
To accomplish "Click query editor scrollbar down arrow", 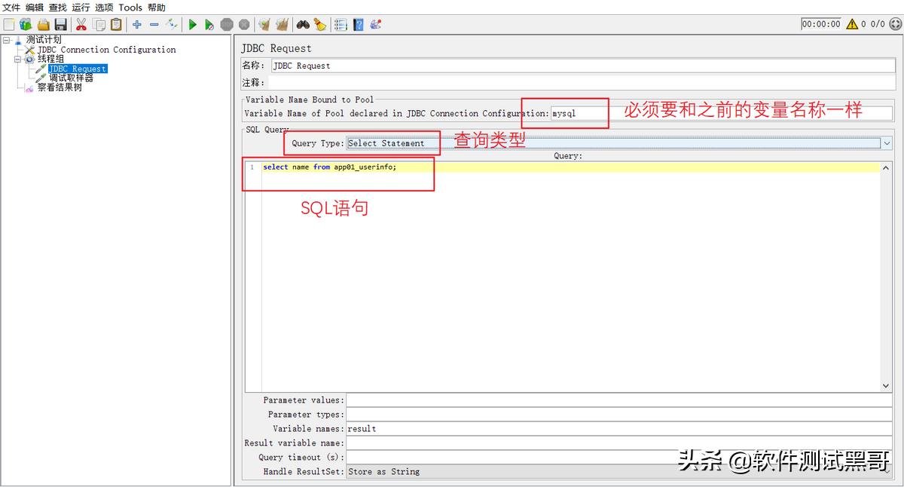I will point(886,386).
